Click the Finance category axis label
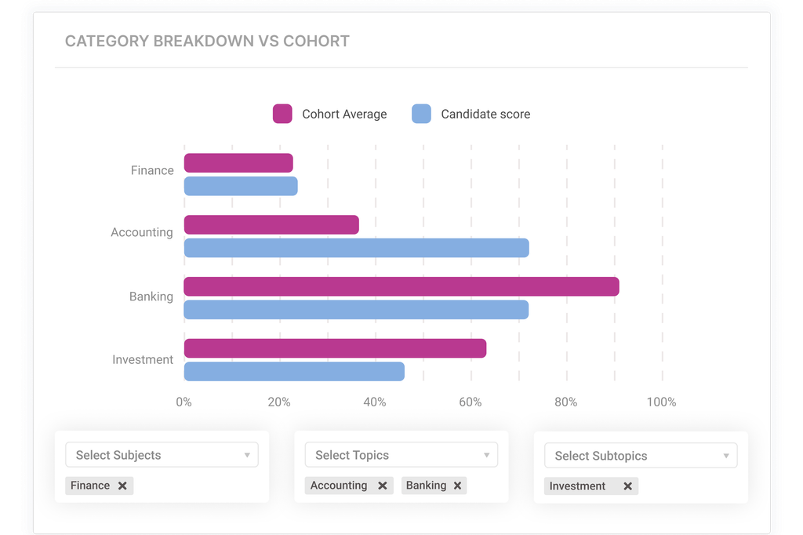This screenshot has width=803, height=535. click(153, 170)
